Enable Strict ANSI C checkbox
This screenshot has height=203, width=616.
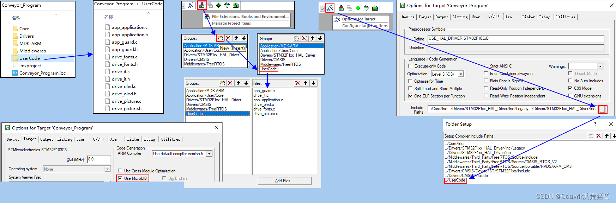coord(486,66)
